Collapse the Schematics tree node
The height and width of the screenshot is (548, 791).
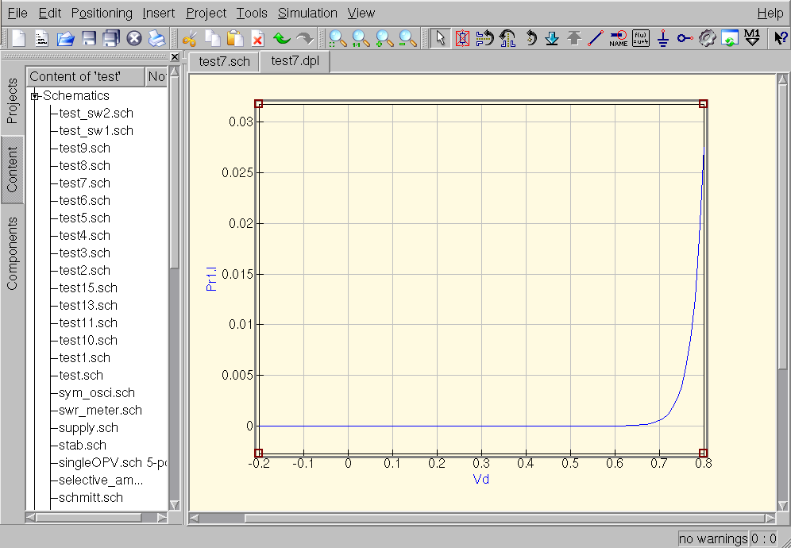(x=35, y=96)
